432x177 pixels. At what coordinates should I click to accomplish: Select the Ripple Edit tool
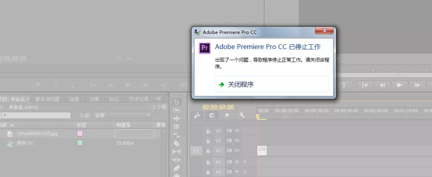[x=177, y=118]
